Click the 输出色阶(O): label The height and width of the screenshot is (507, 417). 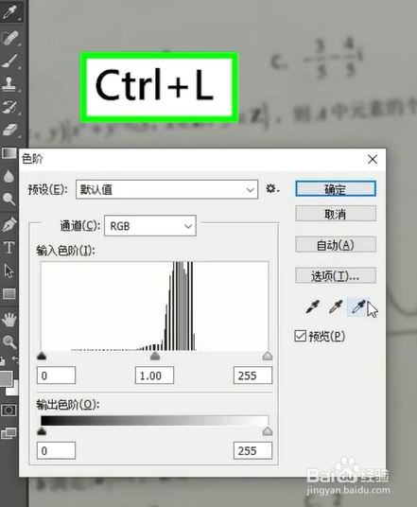pos(67,404)
